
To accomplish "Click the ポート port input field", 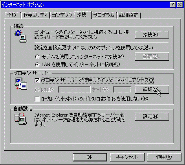I will [122, 90].
